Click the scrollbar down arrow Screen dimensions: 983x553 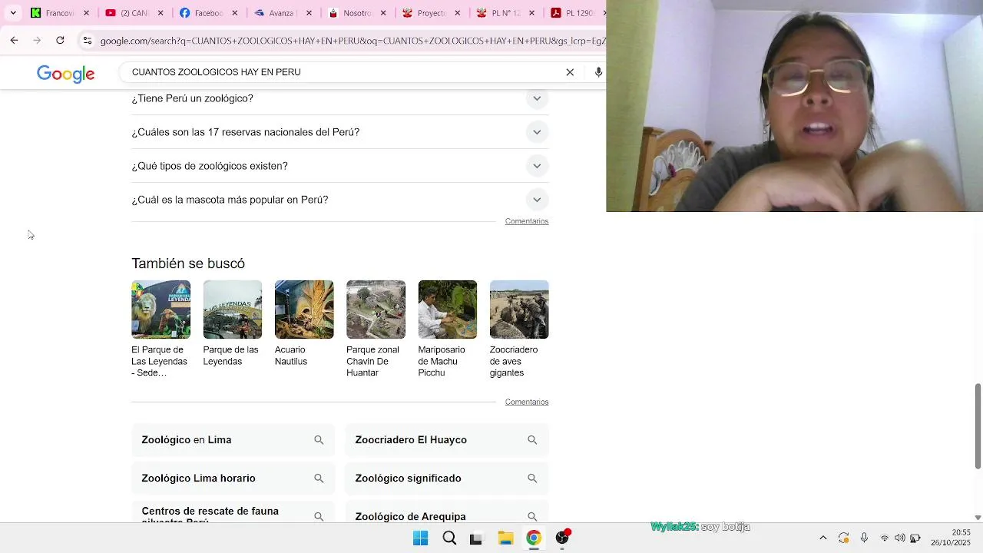(x=978, y=518)
